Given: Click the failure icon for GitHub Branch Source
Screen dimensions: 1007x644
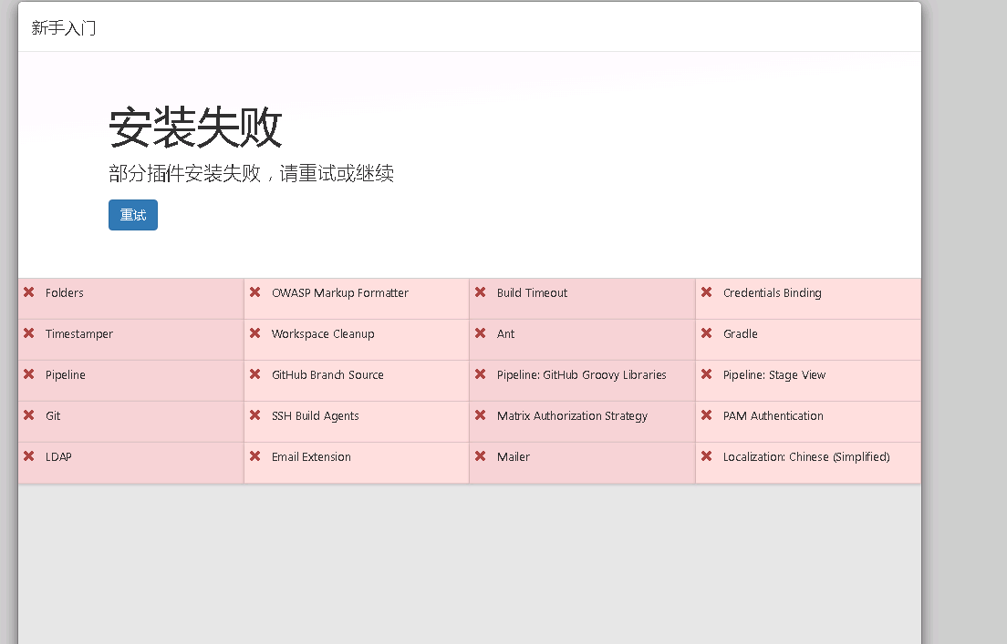Looking at the screenshot, I should click(x=255, y=374).
